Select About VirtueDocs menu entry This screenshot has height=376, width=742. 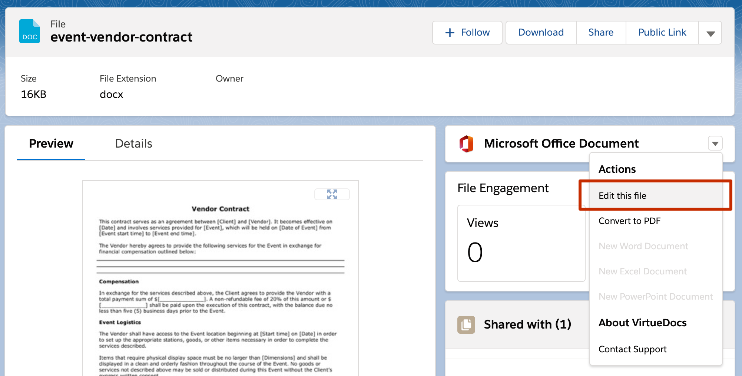tap(642, 323)
